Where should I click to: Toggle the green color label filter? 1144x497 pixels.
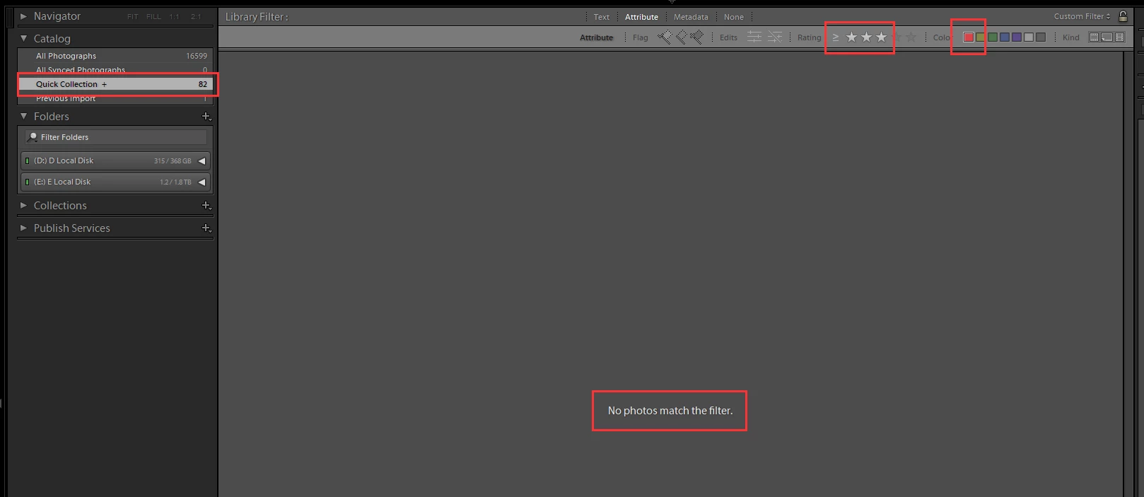click(993, 37)
